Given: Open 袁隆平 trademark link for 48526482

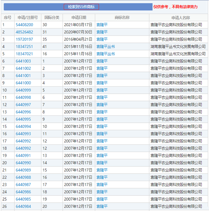Looking at the screenshot, I should point(102,32).
